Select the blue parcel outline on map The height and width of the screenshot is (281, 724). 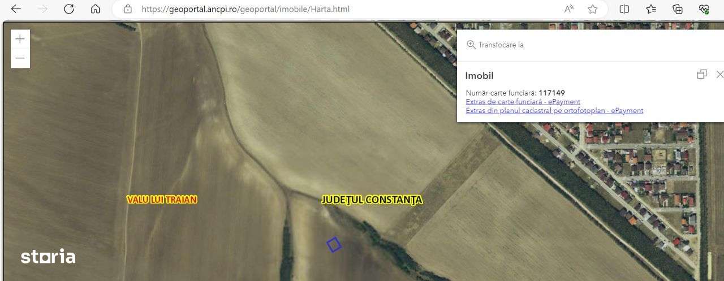[x=334, y=244]
